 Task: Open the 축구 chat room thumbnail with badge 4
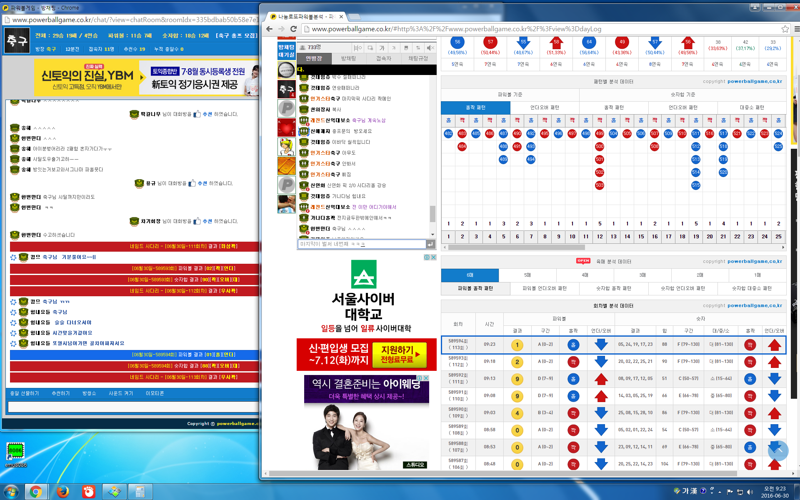[x=287, y=89]
